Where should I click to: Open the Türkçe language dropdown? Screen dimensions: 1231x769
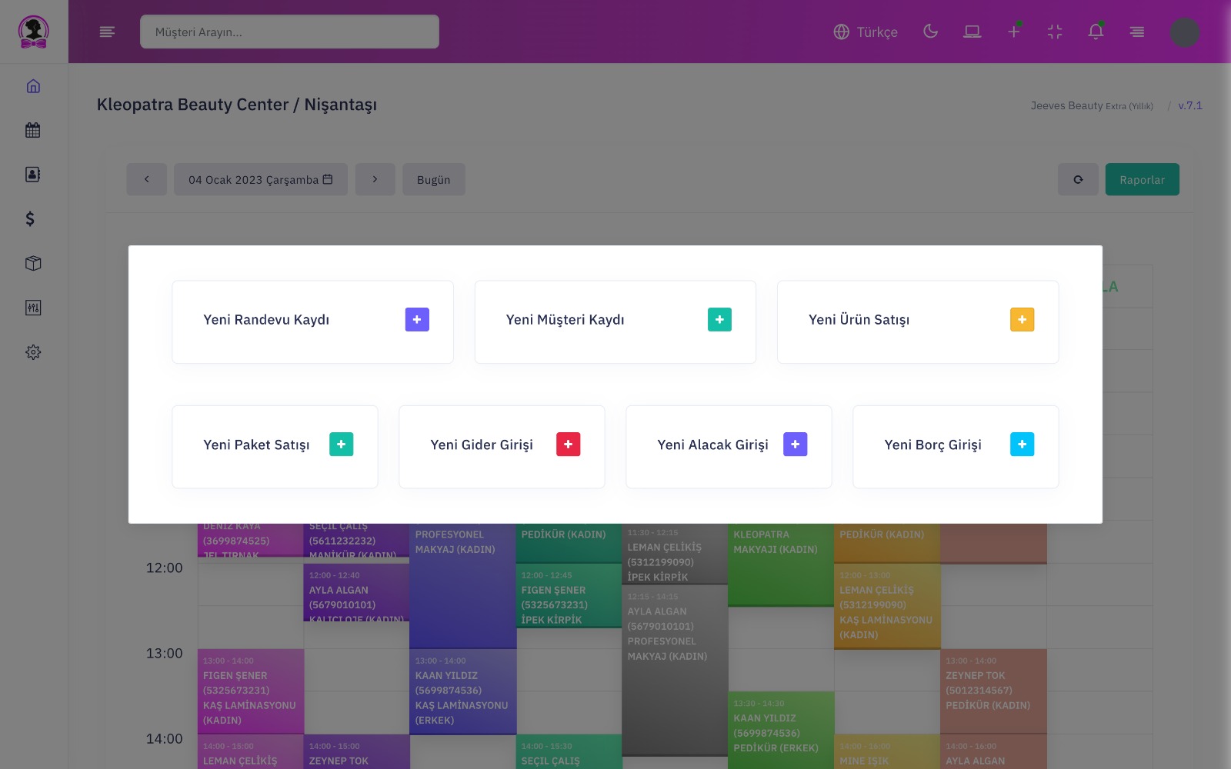coord(866,32)
